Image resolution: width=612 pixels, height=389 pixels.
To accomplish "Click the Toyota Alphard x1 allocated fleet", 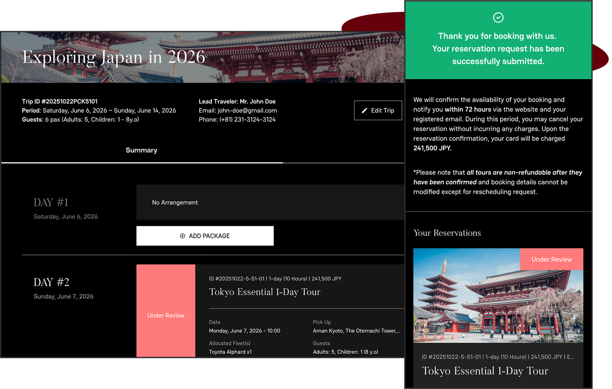I will tap(230, 352).
